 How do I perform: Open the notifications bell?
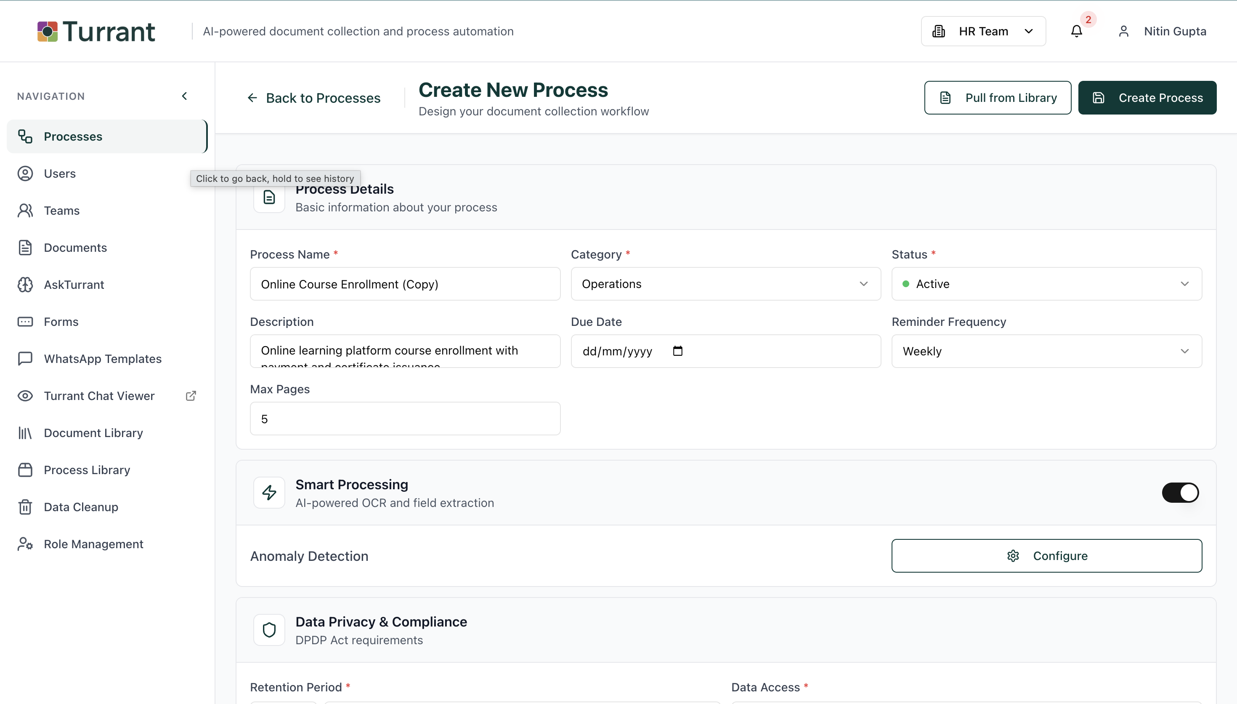pyautogui.click(x=1076, y=31)
